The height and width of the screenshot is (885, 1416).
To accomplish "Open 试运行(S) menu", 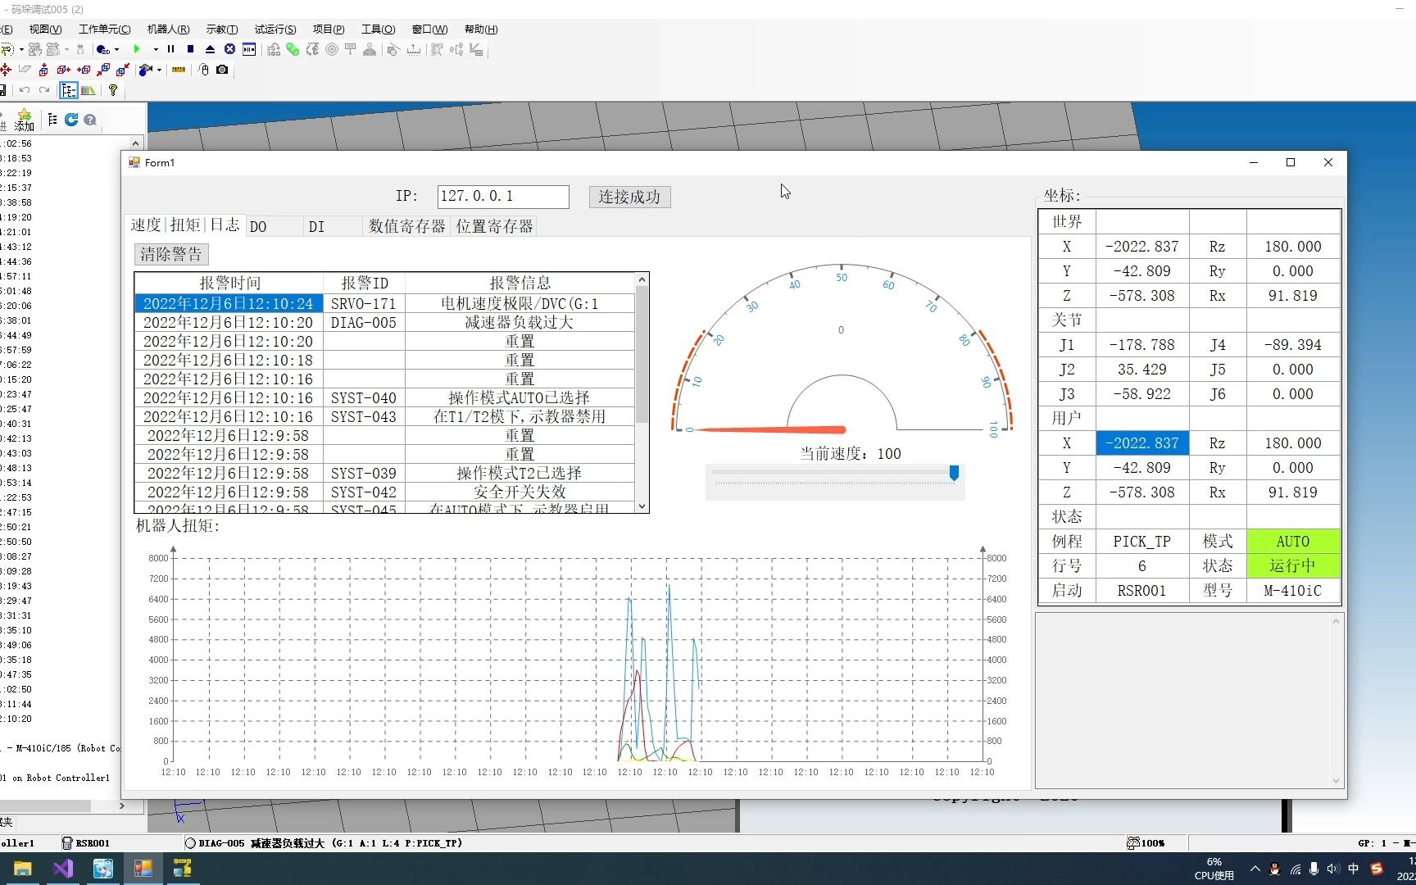I will (275, 29).
